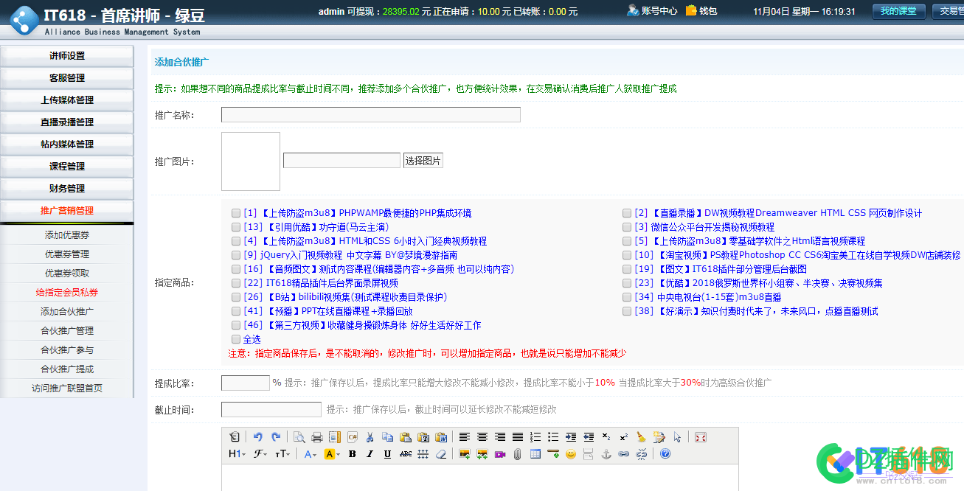Click the 选择图片 button to pick an image
This screenshot has height=491, width=964.
(x=424, y=160)
